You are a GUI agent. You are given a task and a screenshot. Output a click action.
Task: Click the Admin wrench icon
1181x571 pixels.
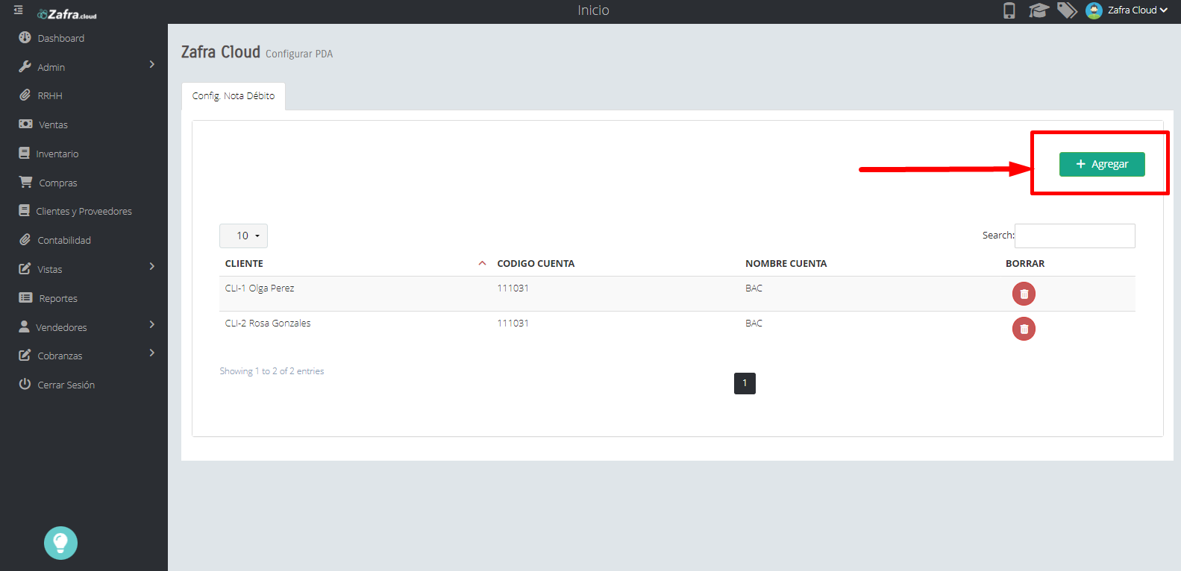[25, 66]
